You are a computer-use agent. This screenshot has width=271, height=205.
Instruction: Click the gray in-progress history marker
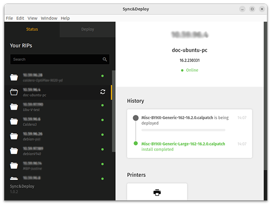click(x=135, y=118)
